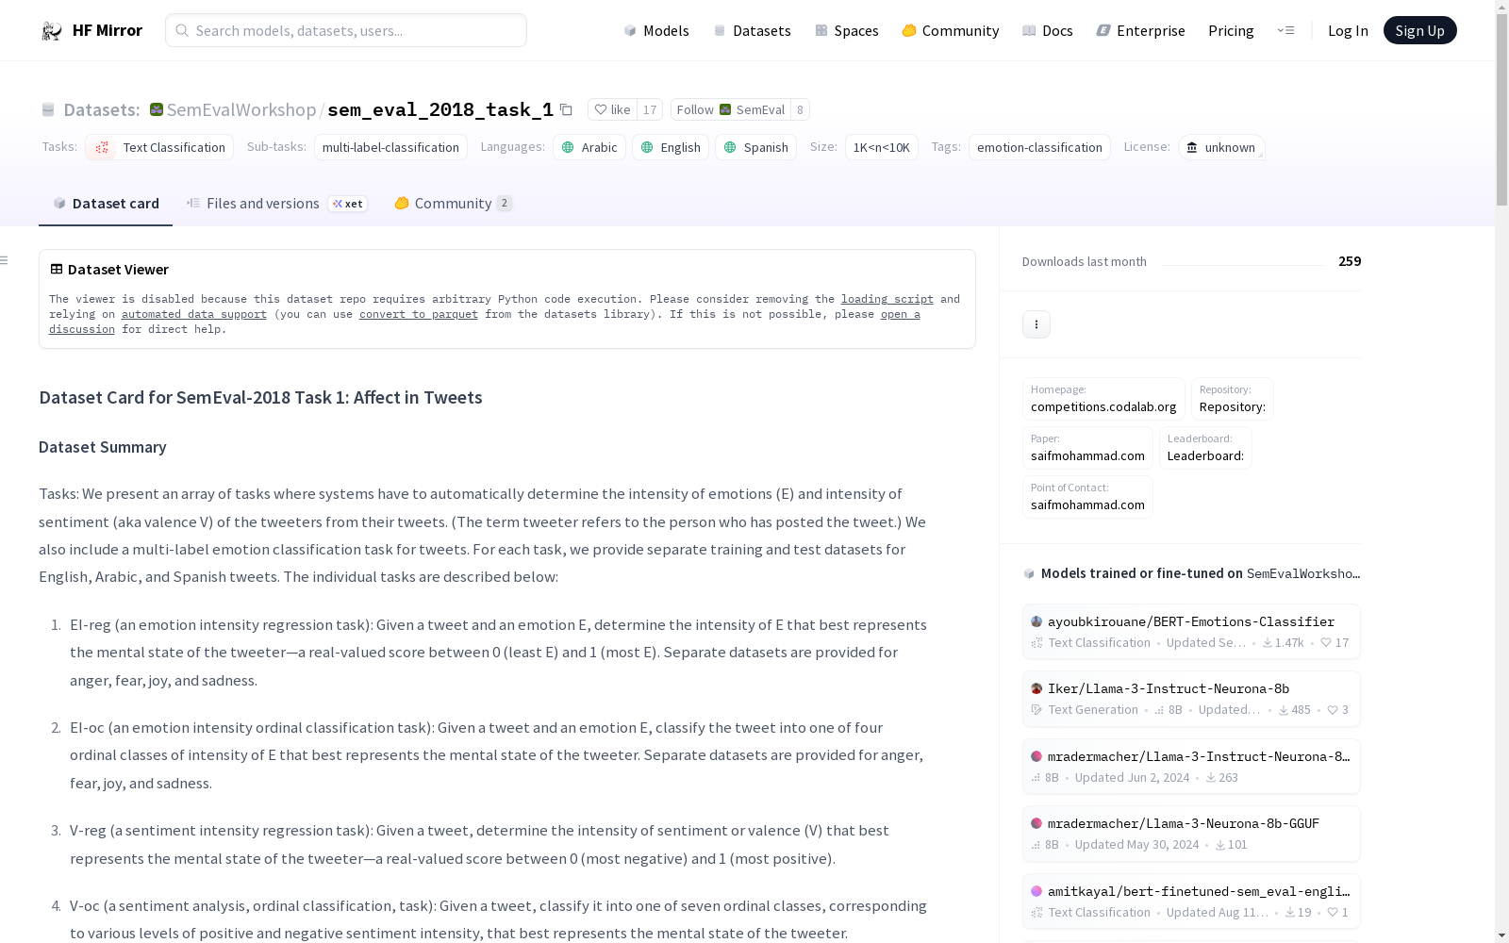Select the Text Classification task tag

tap(159, 147)
